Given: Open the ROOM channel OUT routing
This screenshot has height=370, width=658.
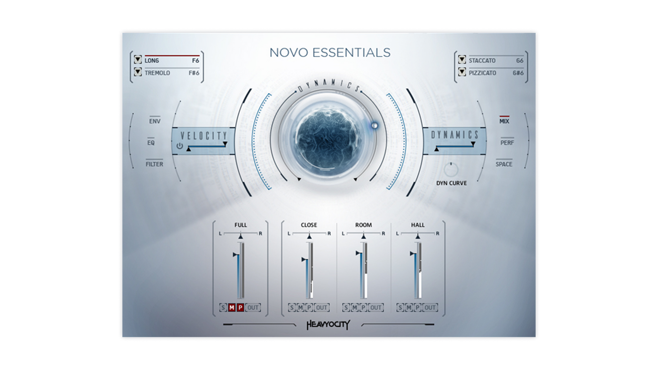Looking at the screenshot, I should [x=376, y=308].
